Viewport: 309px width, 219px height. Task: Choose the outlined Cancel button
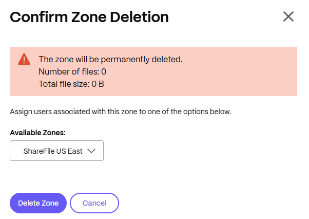pyautogui.click(x=94, y=203)
